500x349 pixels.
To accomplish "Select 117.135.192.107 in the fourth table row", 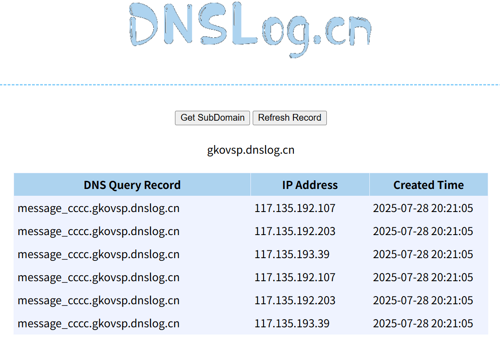I will 295,278.
